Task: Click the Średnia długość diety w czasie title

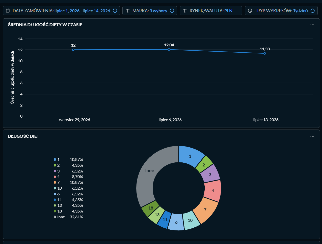Action: [x=45, y=25]
